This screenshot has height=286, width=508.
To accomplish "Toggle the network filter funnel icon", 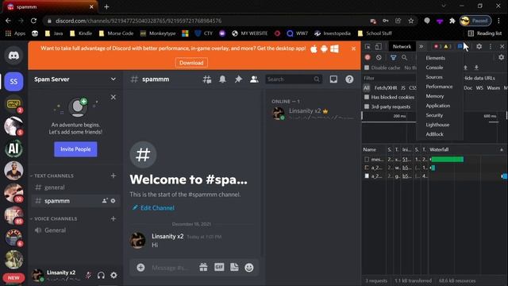I will pyautogui.click(x=394, y=57).
